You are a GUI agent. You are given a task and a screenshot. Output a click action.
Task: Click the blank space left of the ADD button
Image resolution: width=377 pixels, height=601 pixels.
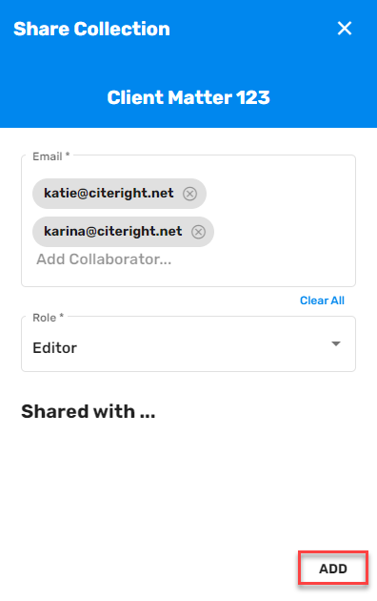[153, 569]
